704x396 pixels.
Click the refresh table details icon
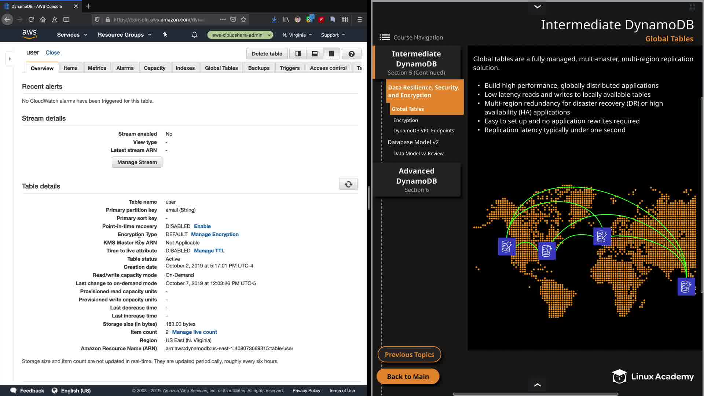(348, 184)
